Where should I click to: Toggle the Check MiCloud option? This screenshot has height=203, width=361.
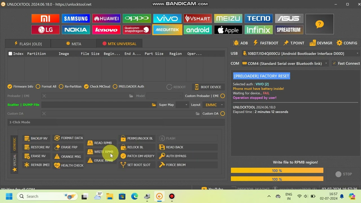point(97,87)
